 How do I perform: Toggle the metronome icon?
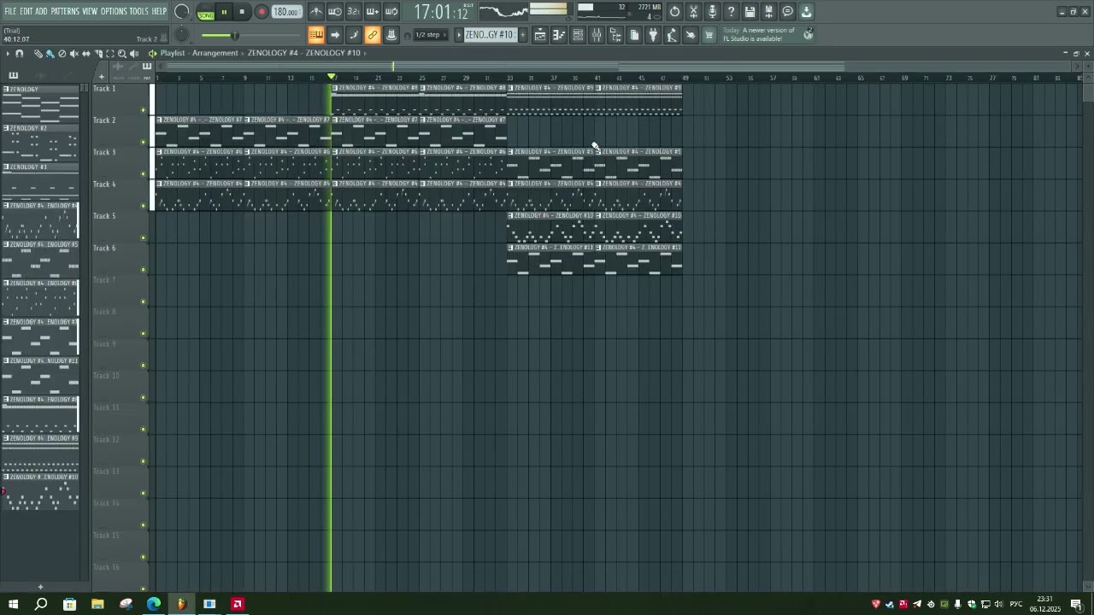pyautogui.click(x=316, y=12)
